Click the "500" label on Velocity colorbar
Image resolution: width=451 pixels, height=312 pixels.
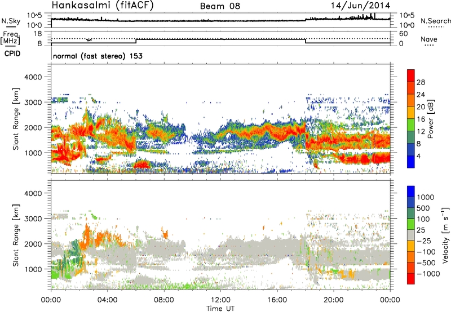pyautogui.click(x=423, y=208)
